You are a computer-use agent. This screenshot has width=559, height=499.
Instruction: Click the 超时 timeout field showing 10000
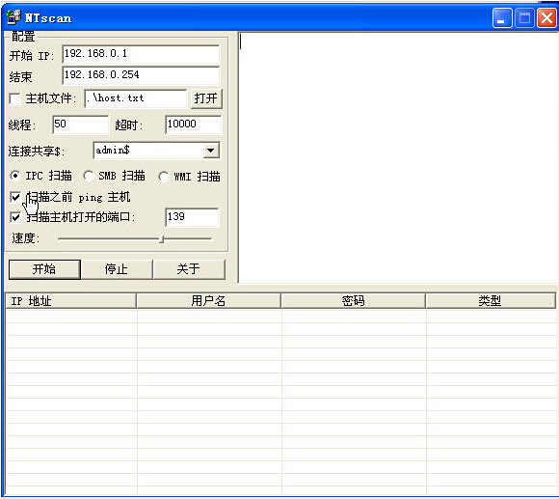[193, 125]
